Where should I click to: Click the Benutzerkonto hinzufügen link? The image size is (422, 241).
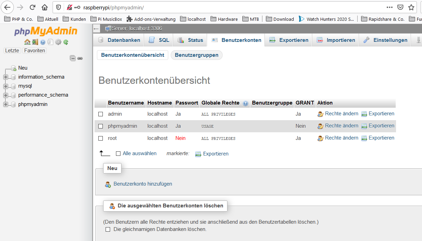pyautogui.click(x=143, y=184)
